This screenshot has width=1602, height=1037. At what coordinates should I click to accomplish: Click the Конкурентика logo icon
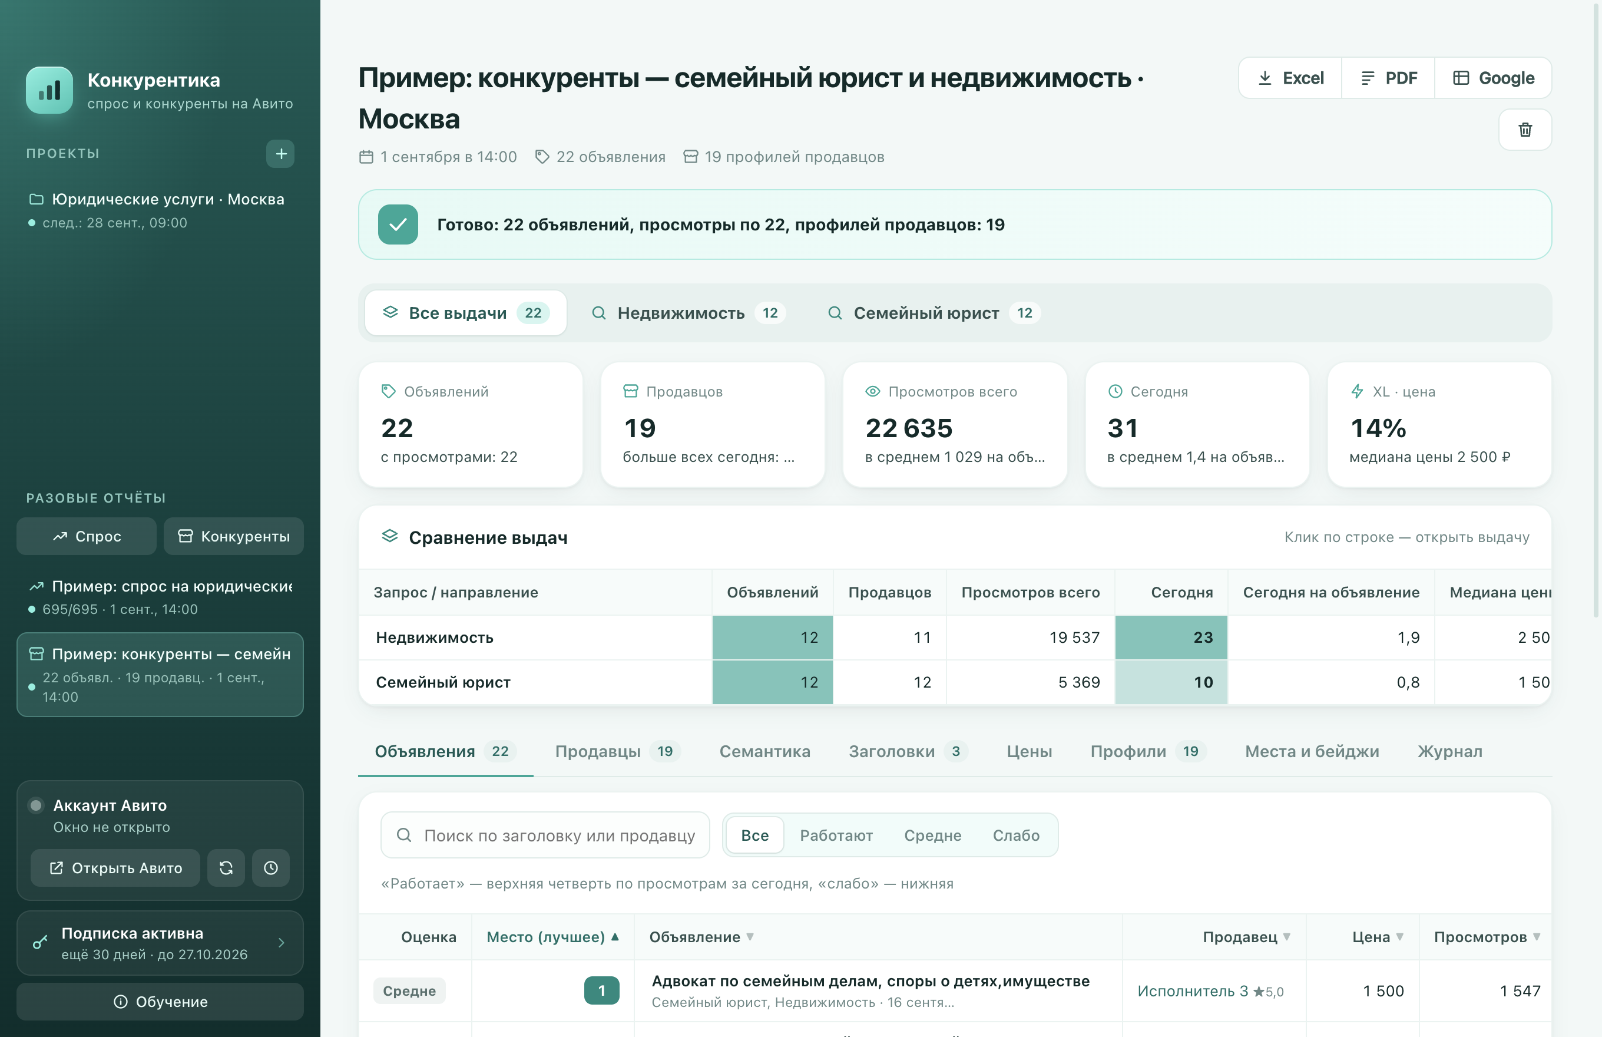tap(49, 90)
